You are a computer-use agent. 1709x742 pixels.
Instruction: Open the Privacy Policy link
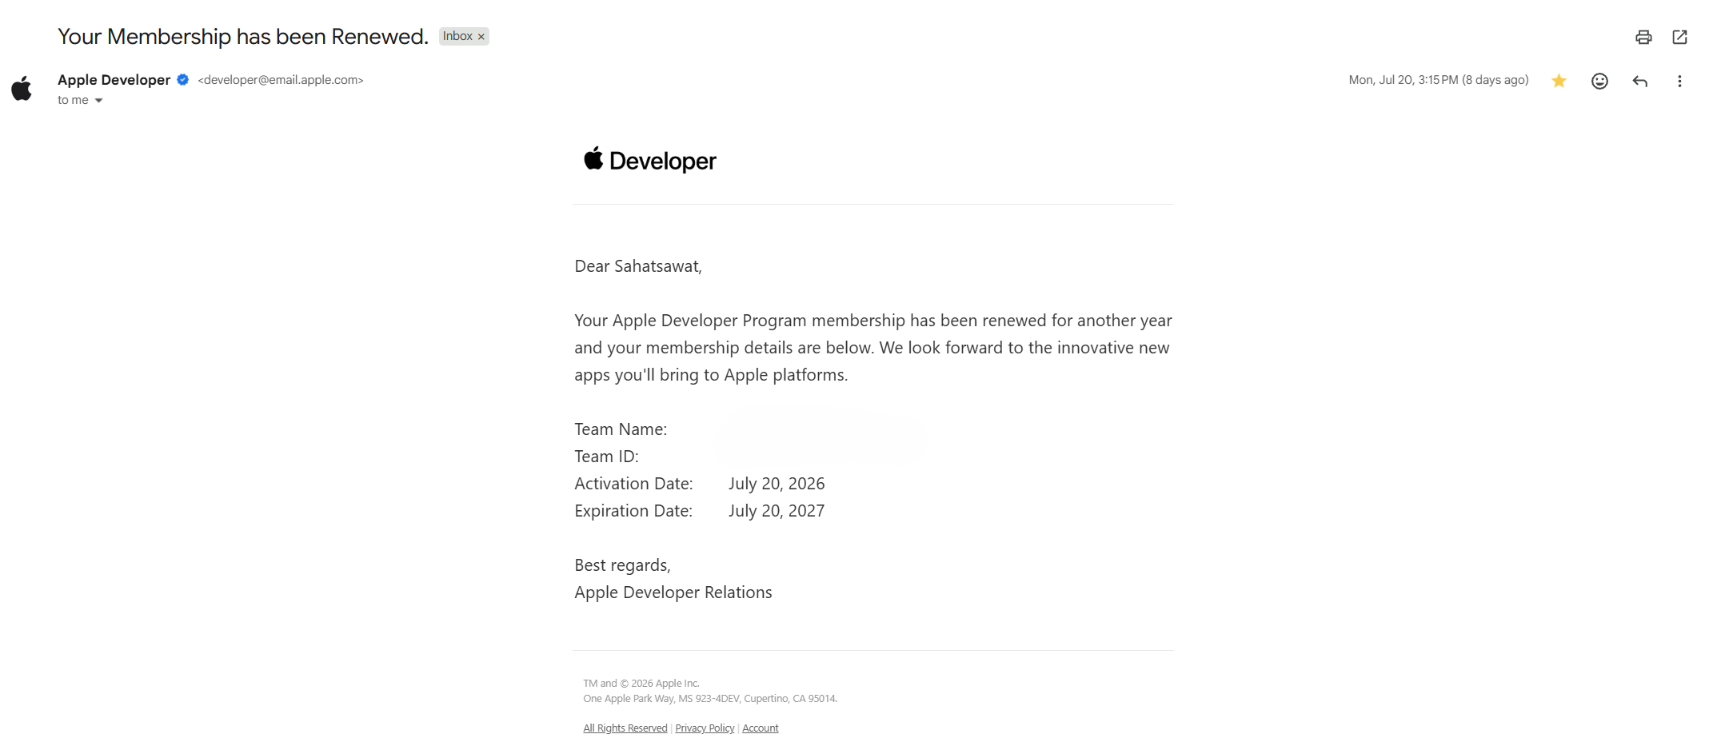pos(705,728)
